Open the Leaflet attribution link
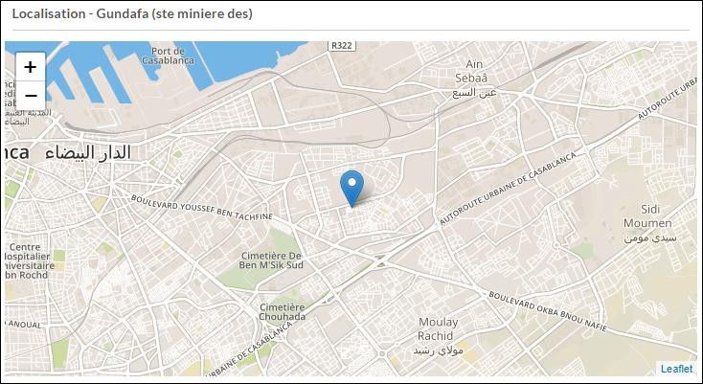 pyautogui.click(x=676, y=369)
